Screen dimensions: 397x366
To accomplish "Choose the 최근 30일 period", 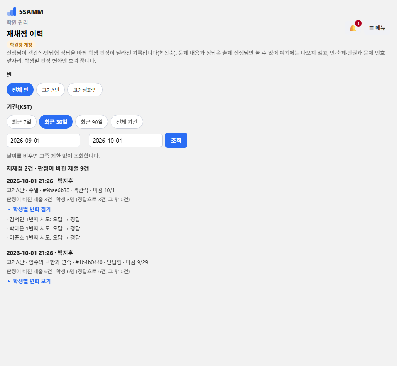I will [56, 122].
